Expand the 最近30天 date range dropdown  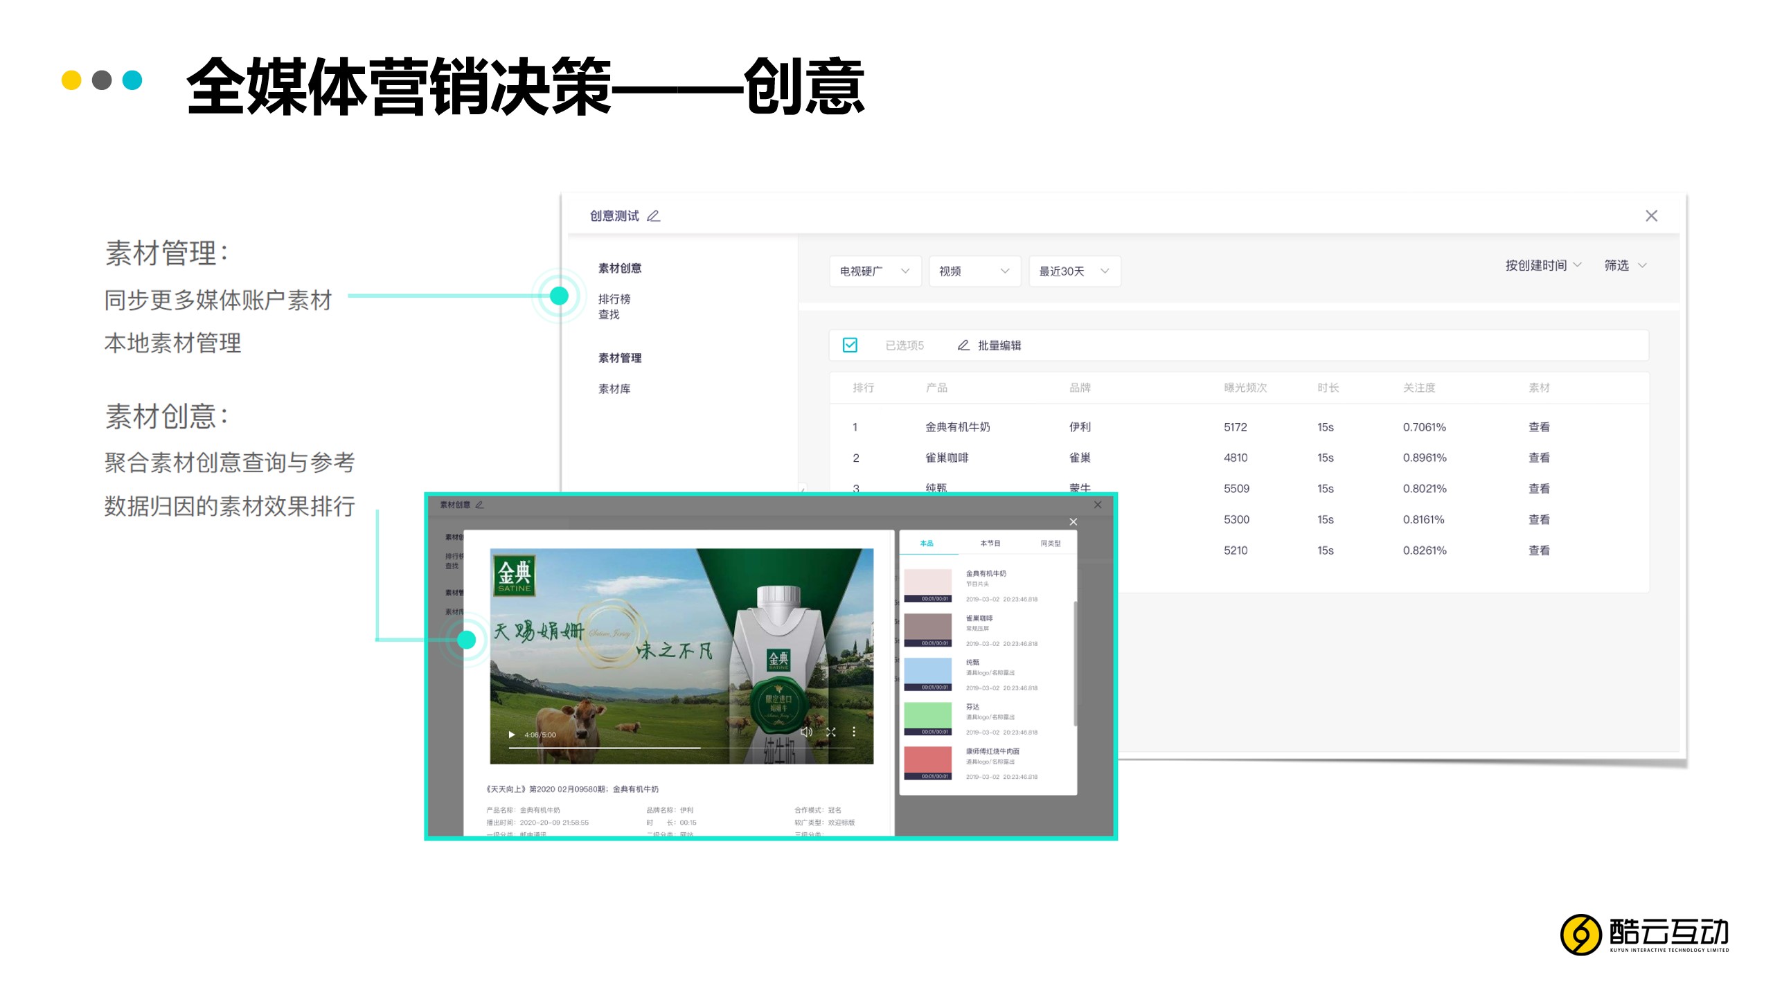1073,271
